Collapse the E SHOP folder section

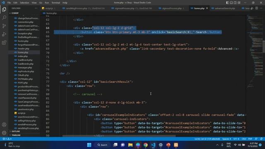pyautogui.click(x=15, y=13)
